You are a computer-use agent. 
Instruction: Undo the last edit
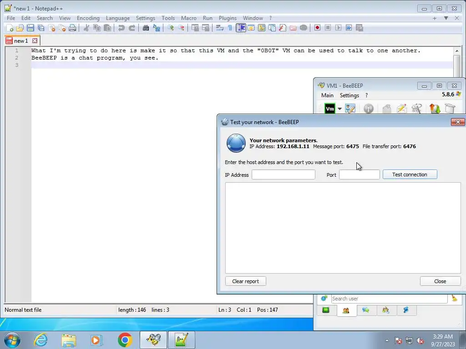point(121,28)
